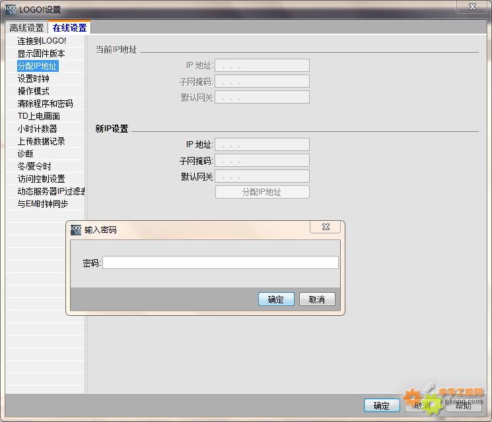Cancel the 输入密码 dialog
The image size is (492, 422).
pos(317,299)
